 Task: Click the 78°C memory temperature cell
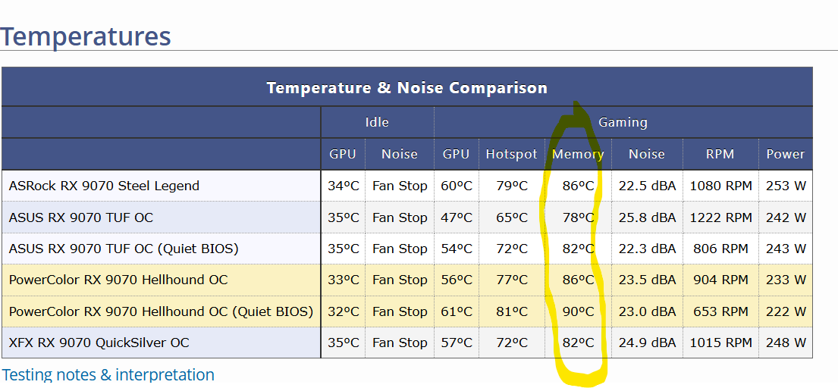pyautogui.click(x=579, y=217)
